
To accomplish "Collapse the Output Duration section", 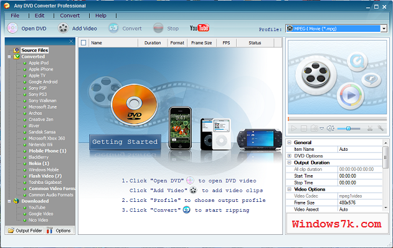I will 289,163.
